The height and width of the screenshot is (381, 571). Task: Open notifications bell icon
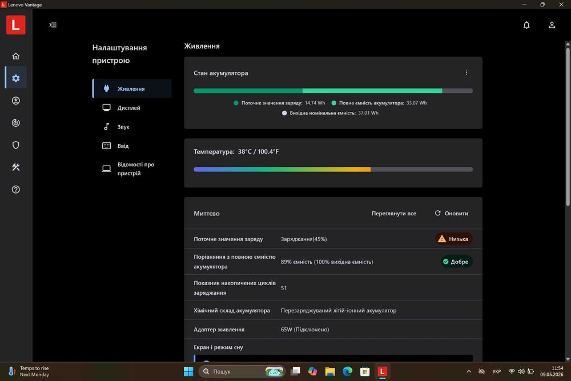click(x=526, y=25)
